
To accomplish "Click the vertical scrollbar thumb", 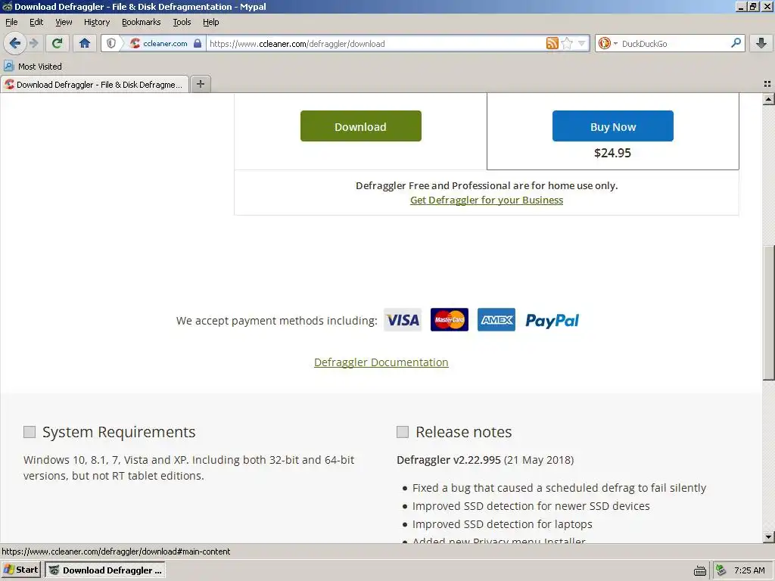I will click(768, 312).
